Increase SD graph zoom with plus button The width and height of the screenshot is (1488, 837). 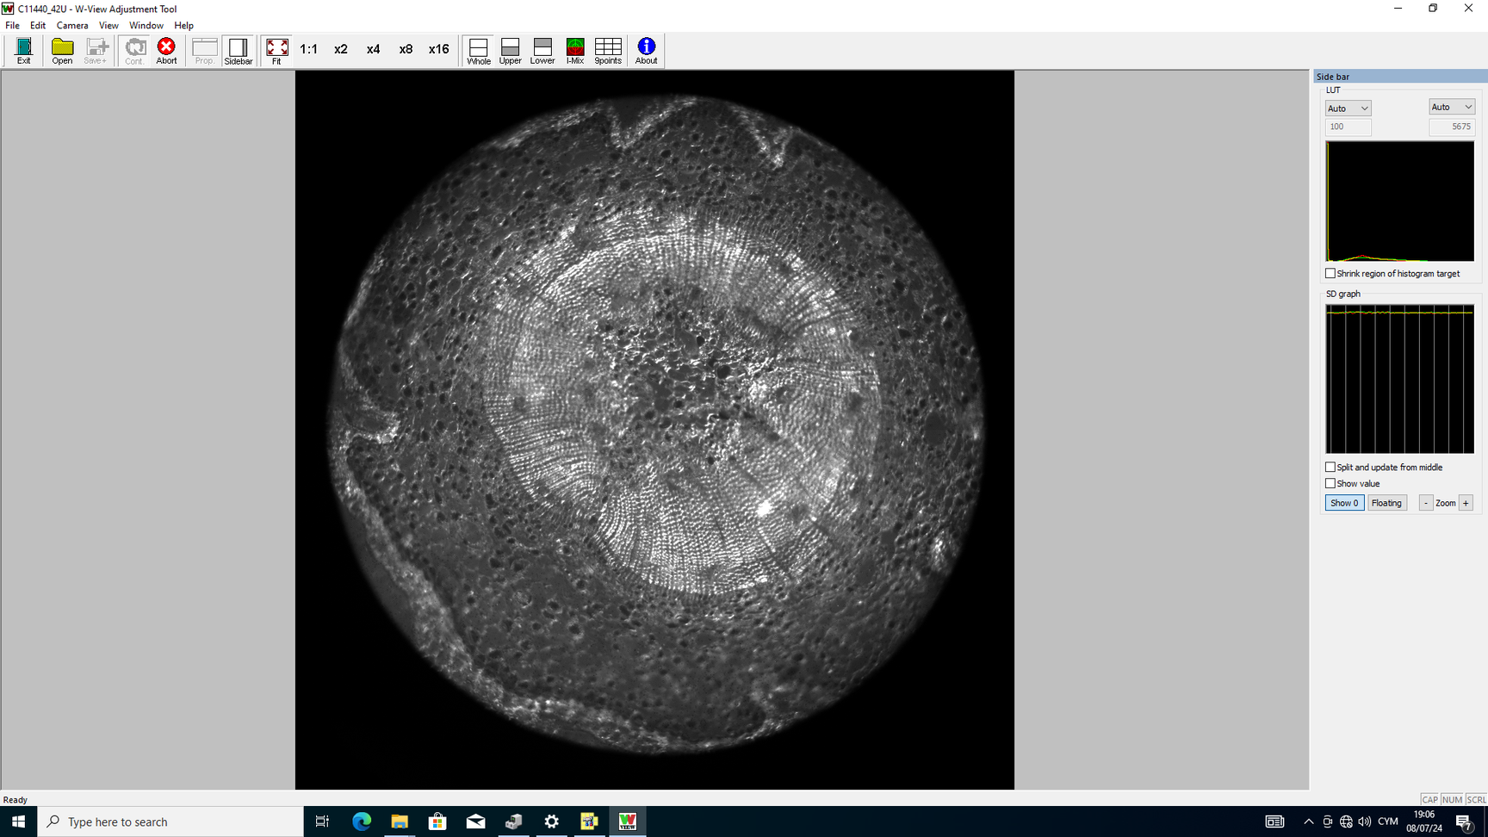click(1466, 503)
